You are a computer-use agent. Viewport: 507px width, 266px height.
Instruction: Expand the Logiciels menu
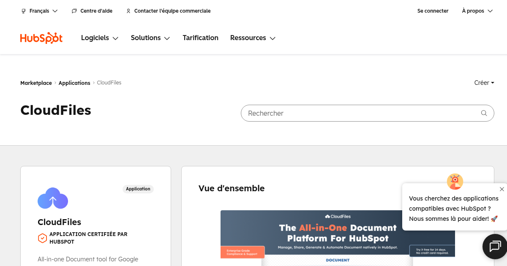tap(100, 38)
